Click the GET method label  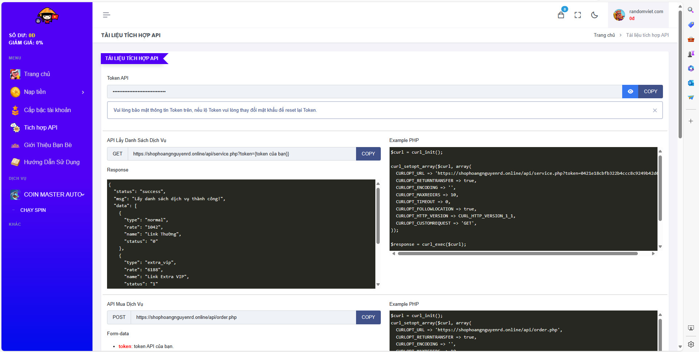click(118, 154)
